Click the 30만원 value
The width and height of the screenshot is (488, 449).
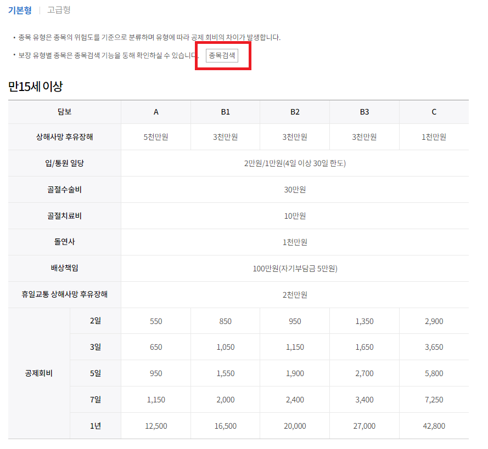(295, 190)
